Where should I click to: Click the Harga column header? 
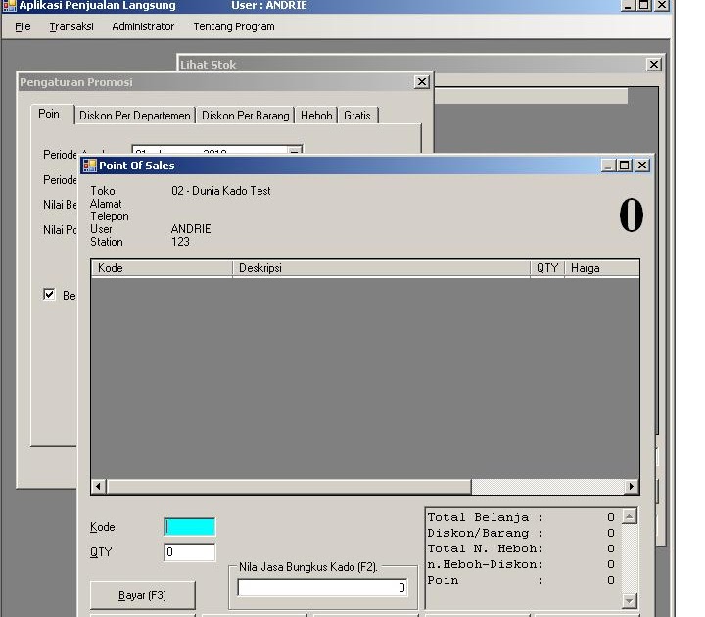601,268
